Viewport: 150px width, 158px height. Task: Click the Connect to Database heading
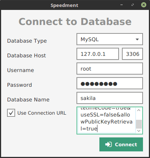(x=75, y=22)
